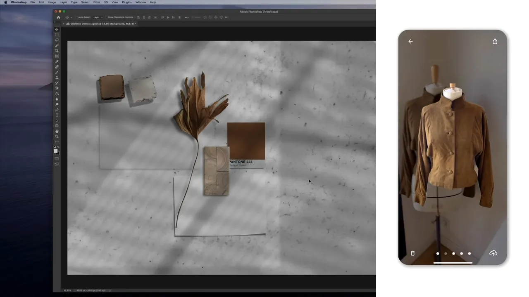
Task: Select the Rectangle shape tool
Action: [x=57, y=126]
